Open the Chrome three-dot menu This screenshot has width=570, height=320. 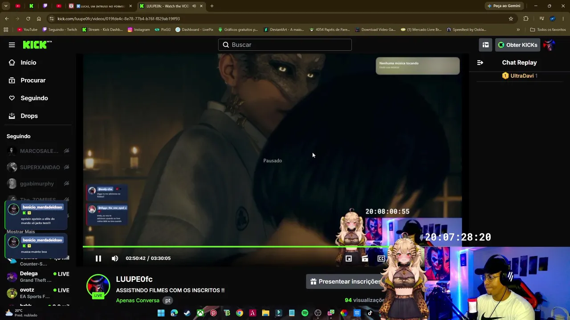coord(563,19)
